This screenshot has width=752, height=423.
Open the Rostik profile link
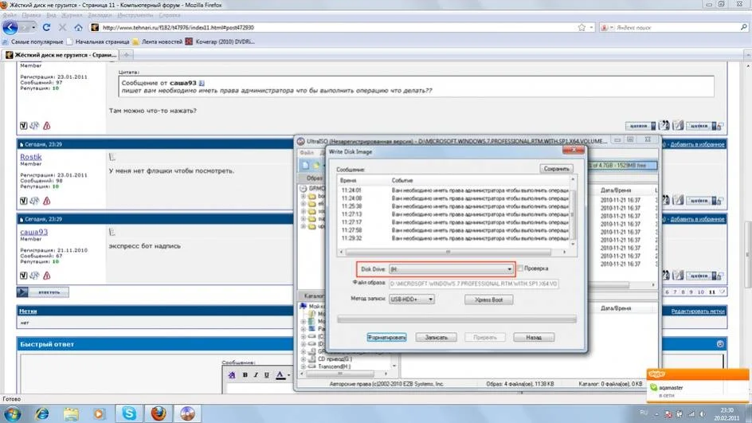coord(31,157)
